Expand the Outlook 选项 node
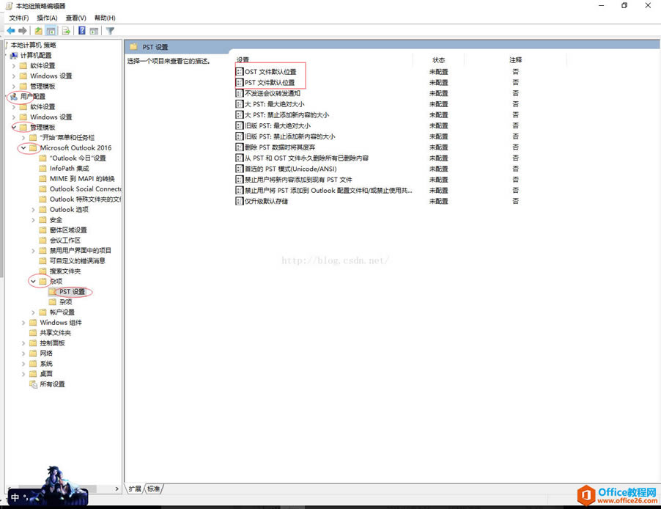This screenshot has height=509, width=661. 33,210
